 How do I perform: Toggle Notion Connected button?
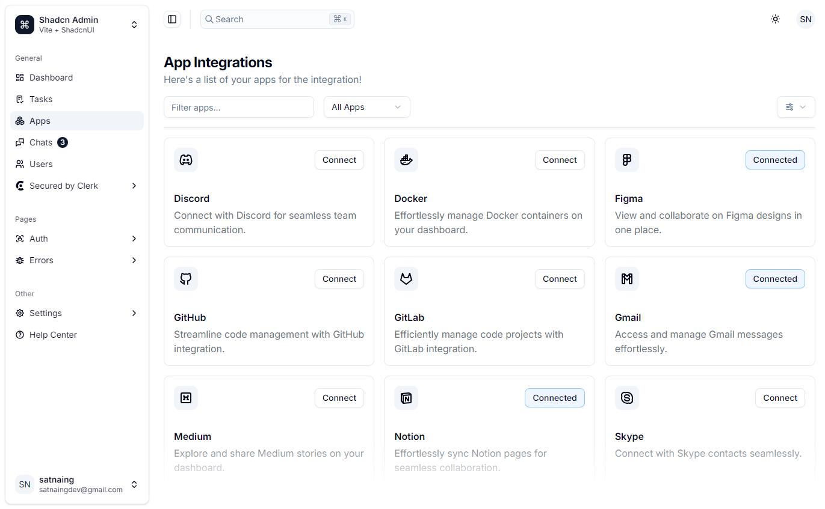(555, 398)
